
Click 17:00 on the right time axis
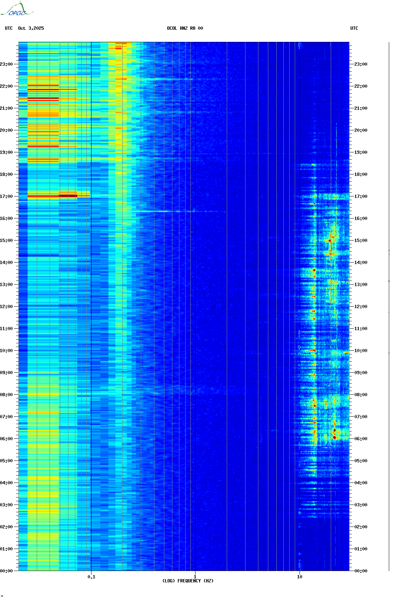click(x=361, y=196)
